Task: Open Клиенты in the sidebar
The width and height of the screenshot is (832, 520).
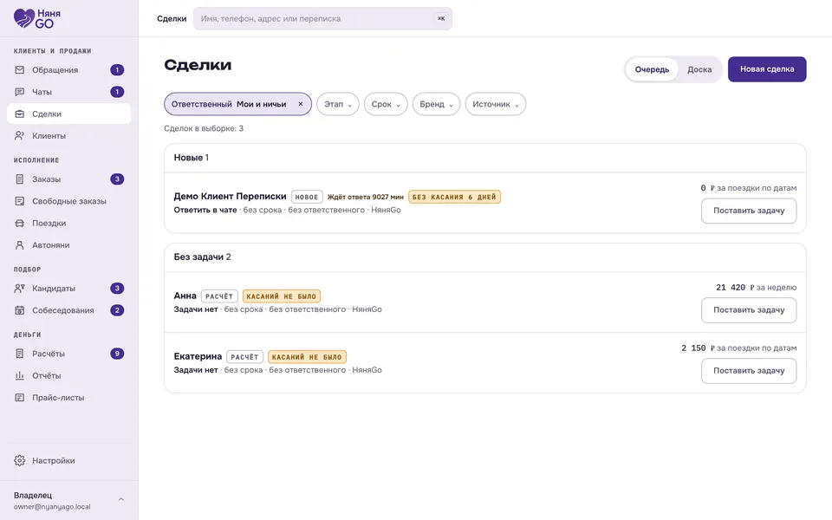Action: (69, 136)
